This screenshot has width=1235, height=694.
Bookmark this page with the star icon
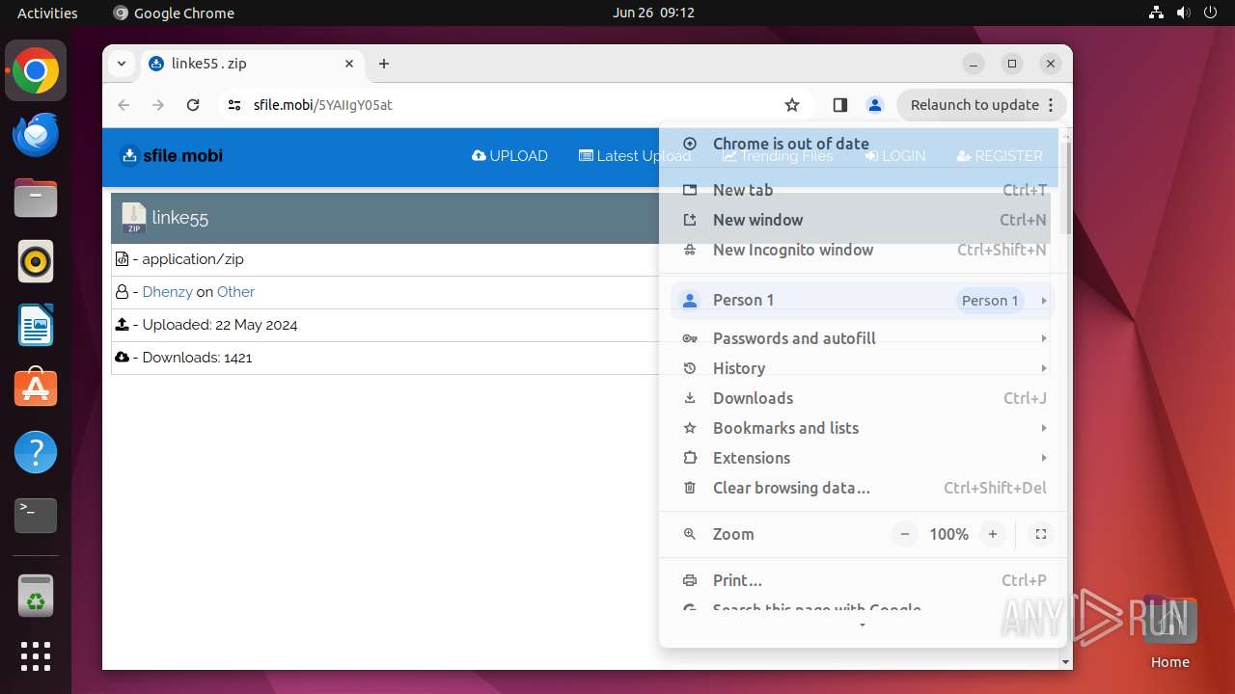(792, 105)
